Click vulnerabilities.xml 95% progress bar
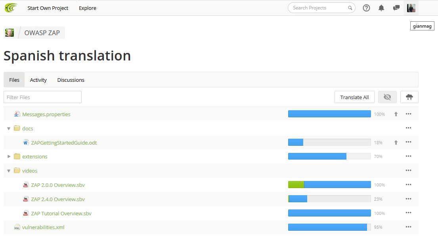The height and width of the screenshot is (241, 438). [329, 227]
